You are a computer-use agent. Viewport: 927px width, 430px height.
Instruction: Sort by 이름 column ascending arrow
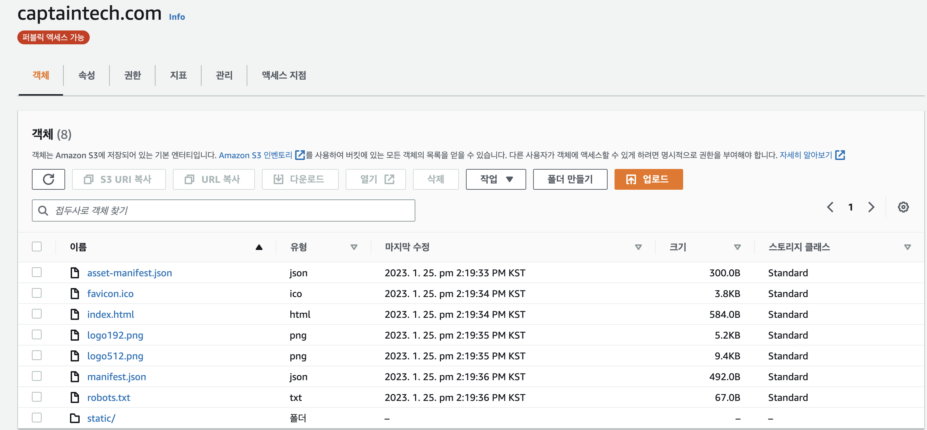(x=259, y=247)
